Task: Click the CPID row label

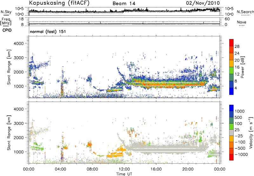Action: (x=7, y=30)
